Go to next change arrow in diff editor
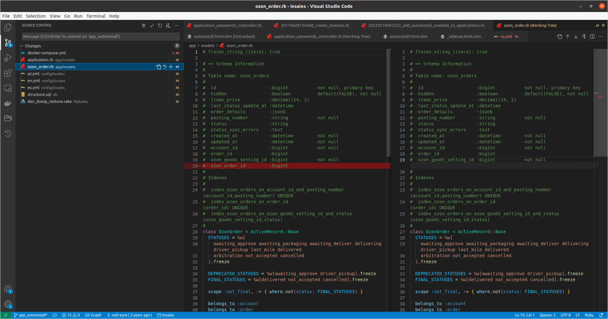This screenshot has width=608, height=319. click(x=576, y=37)
